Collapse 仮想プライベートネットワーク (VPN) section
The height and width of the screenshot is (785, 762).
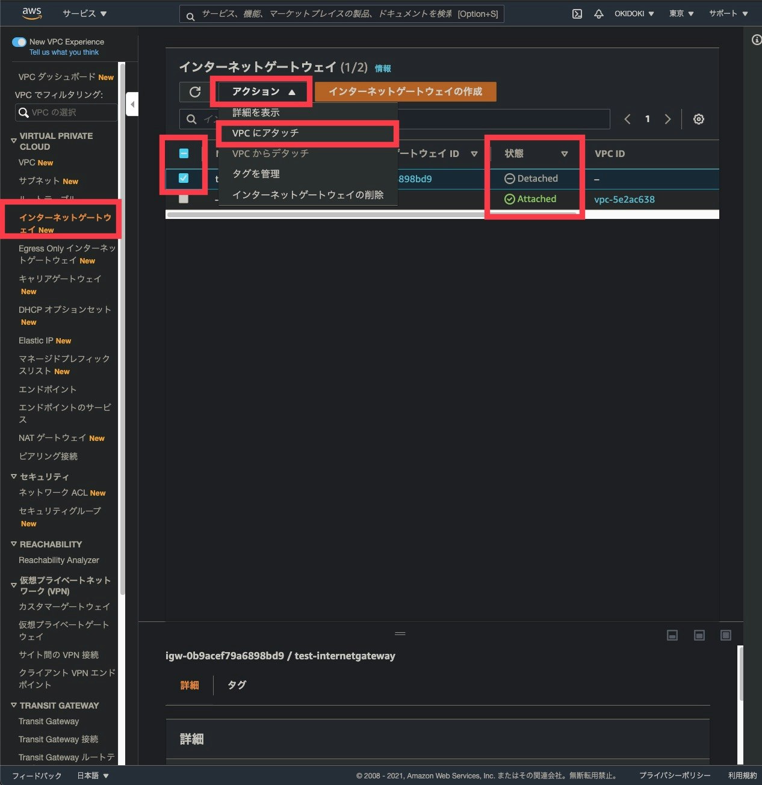[x=13, y=585]
